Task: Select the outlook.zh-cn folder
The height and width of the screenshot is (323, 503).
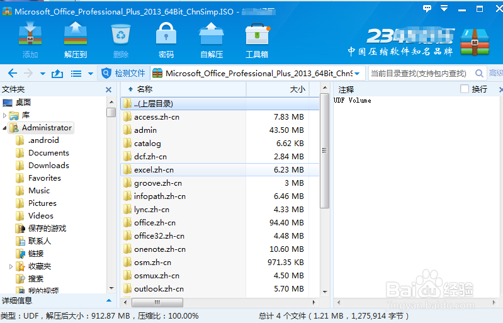Action: pos(220,289)
